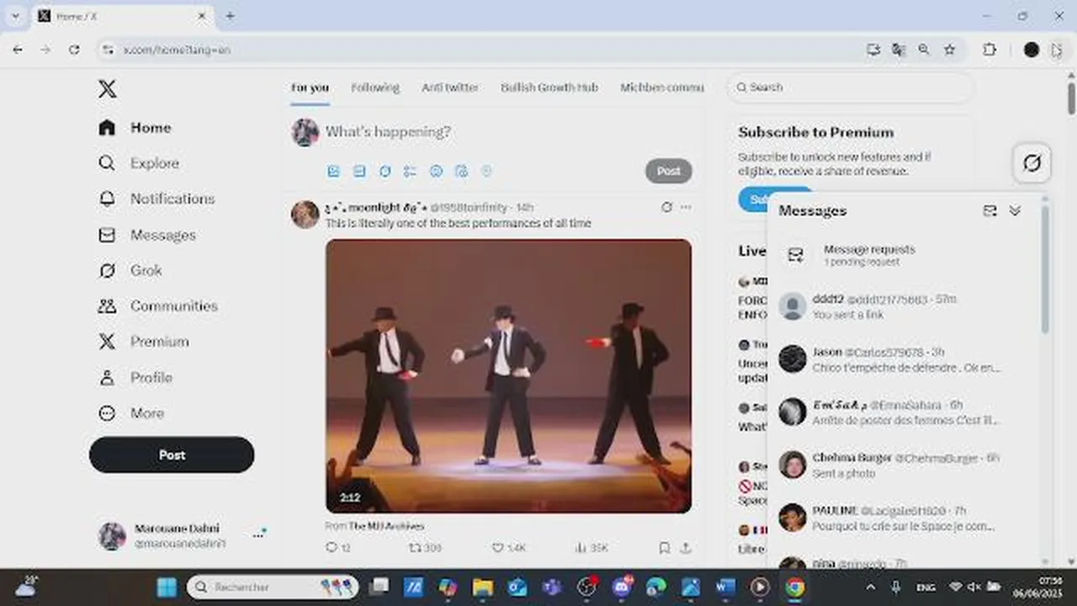This screenshot has height=606, width=1077.
Task: Open a new browser tab
Action: pyautogui.click(x=230, y=16)
